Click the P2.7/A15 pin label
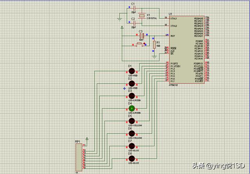This screenshot has height=174, width=250. 199,59
